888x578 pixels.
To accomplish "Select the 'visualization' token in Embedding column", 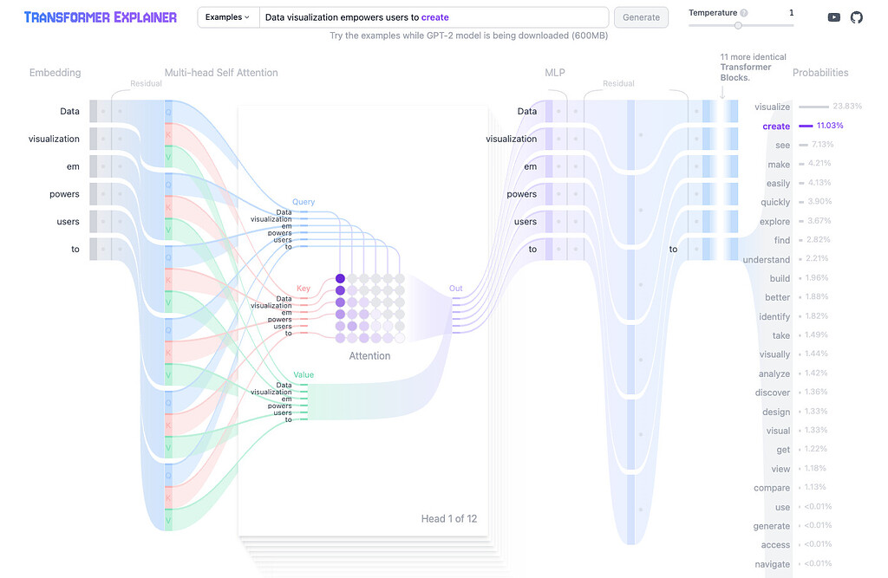I will click(x=54, y=139).
